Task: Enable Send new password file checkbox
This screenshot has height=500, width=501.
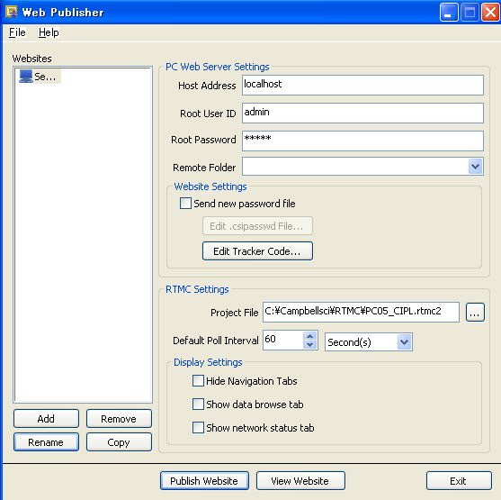Action: coord(185,204)
